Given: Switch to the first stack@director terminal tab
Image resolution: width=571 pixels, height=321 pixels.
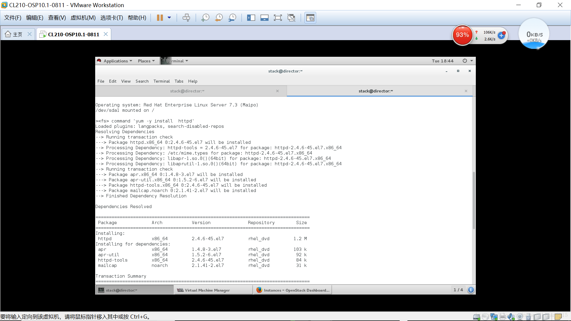Looking at the screenshot, I should click(187, 91).
